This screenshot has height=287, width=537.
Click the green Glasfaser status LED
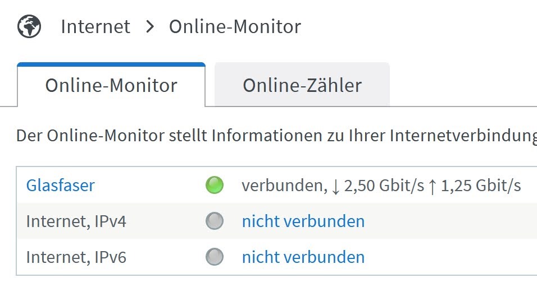point(215,185)
